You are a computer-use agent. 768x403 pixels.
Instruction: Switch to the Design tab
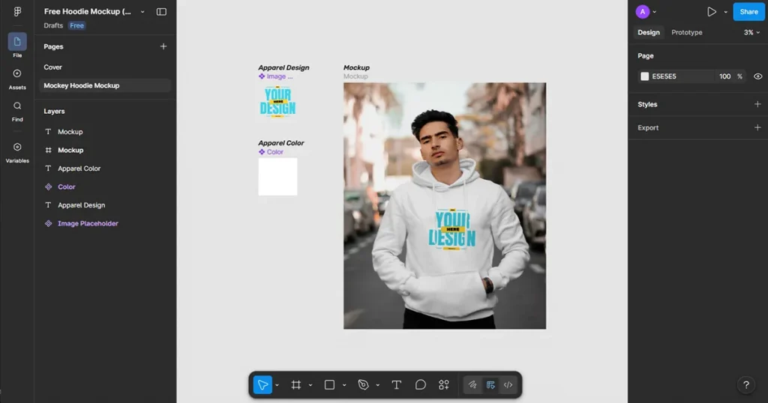point(649,32)
